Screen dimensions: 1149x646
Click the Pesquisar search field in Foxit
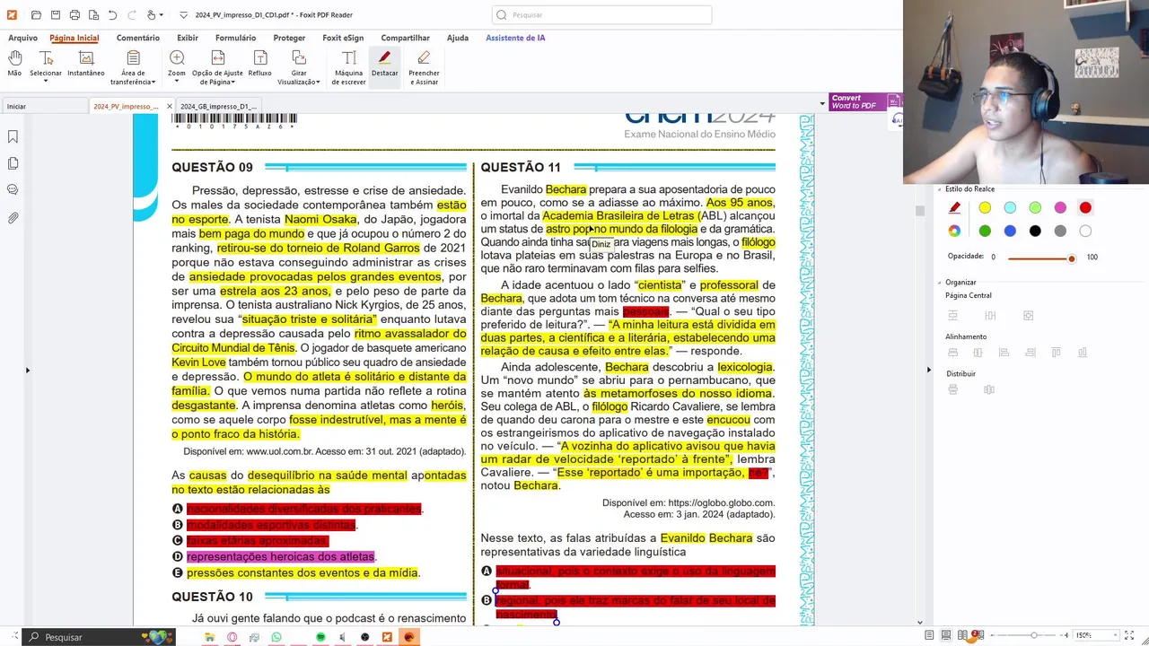601,14
